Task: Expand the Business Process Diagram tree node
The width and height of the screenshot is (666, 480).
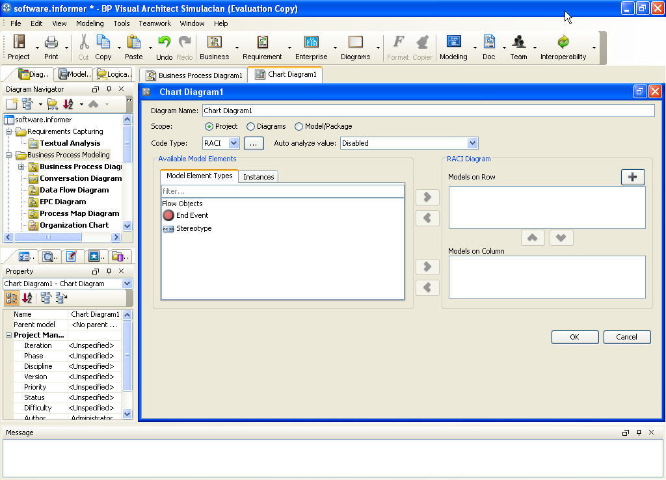Action: (20, 167)
